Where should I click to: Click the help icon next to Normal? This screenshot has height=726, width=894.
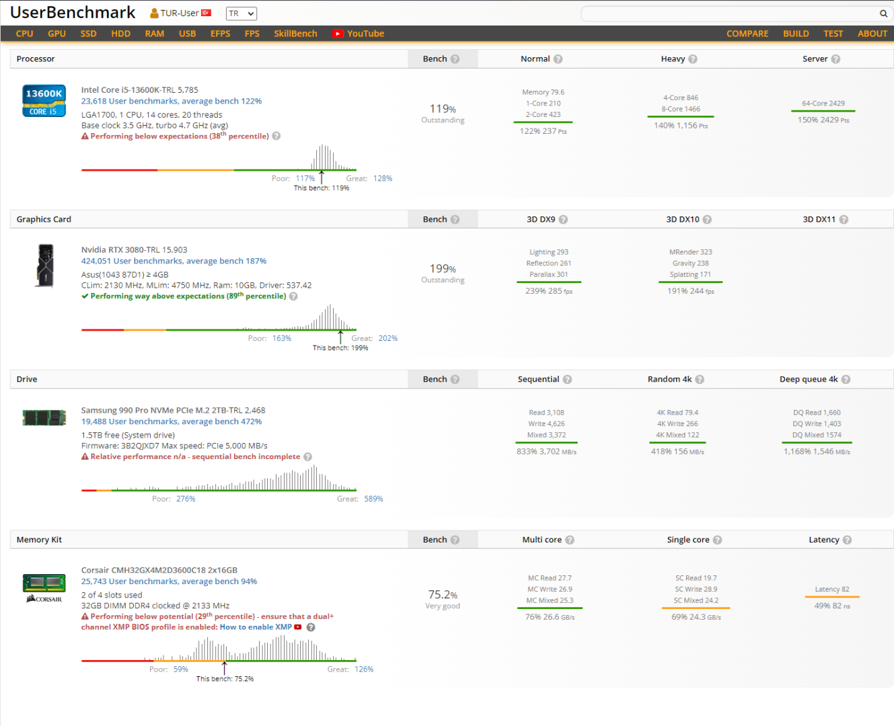(x=558, y=59)
